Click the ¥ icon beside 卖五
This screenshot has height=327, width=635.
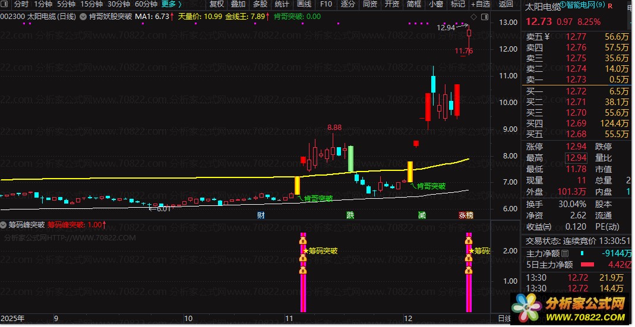547,37
